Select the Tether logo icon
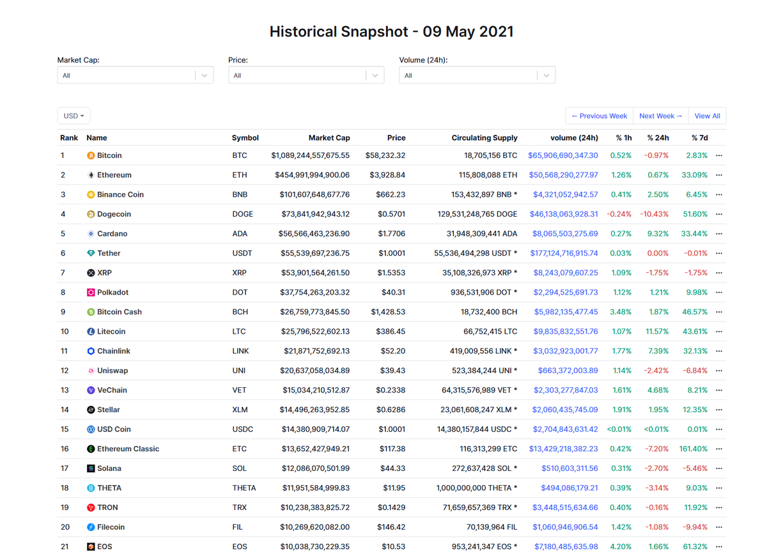This screenshot has width=767, height=556. coord(89,253)
